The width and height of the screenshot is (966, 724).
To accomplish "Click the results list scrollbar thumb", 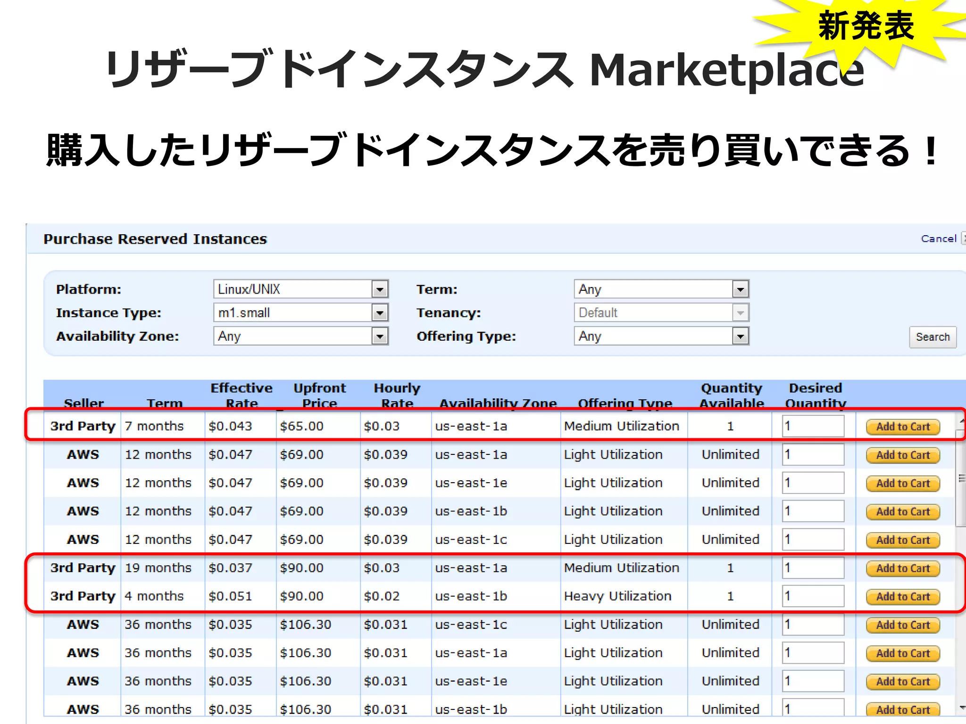I will tap(961, 478).
